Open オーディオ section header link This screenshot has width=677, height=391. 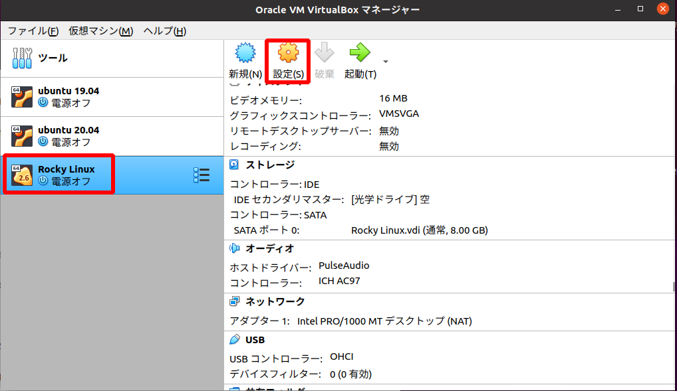270,248
